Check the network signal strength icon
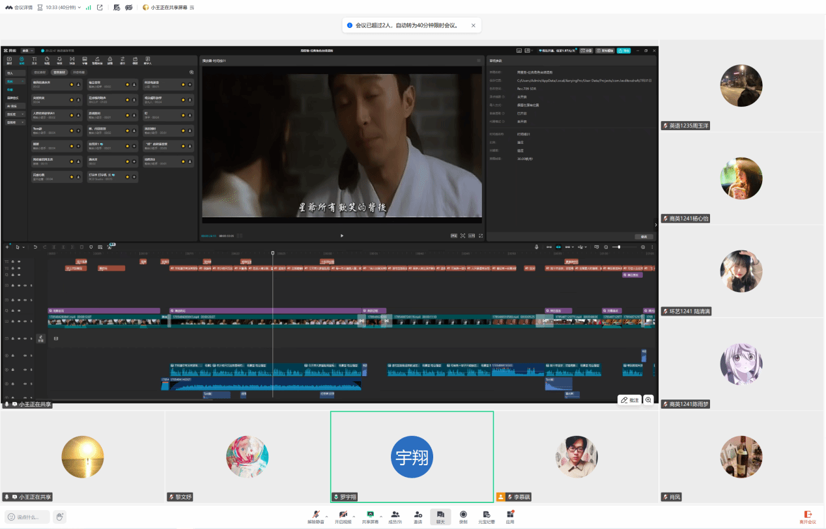The image size is (826, 529). click(89, 7)
